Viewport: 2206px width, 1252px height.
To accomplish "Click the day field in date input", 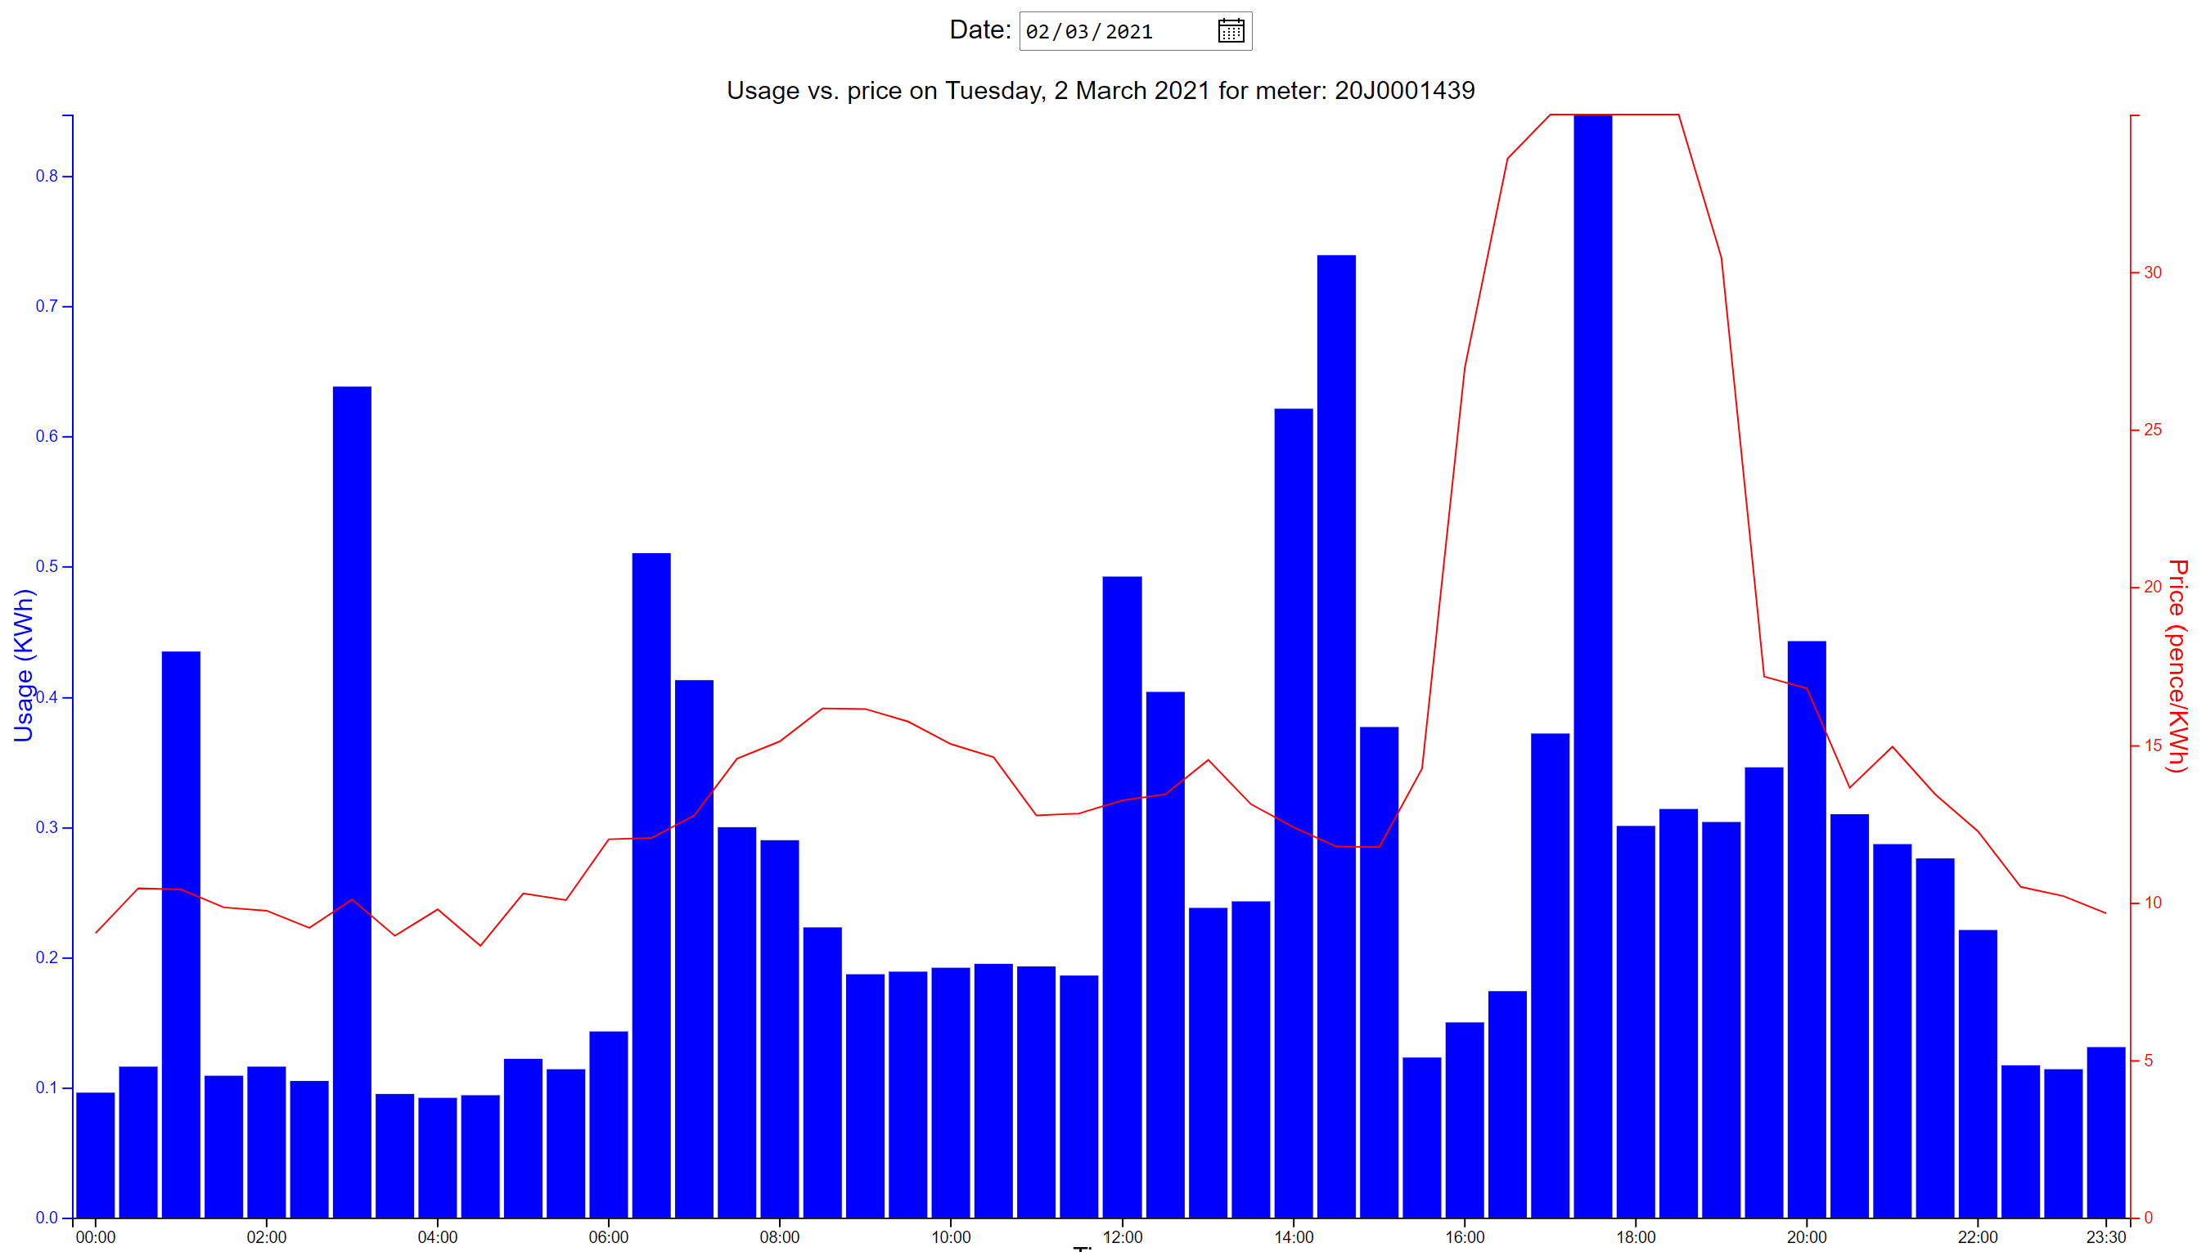I will (1037, 32).
